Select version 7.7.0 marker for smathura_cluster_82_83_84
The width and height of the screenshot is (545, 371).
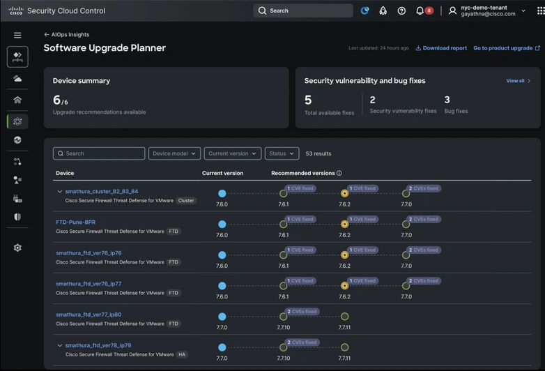pos(406,193)
